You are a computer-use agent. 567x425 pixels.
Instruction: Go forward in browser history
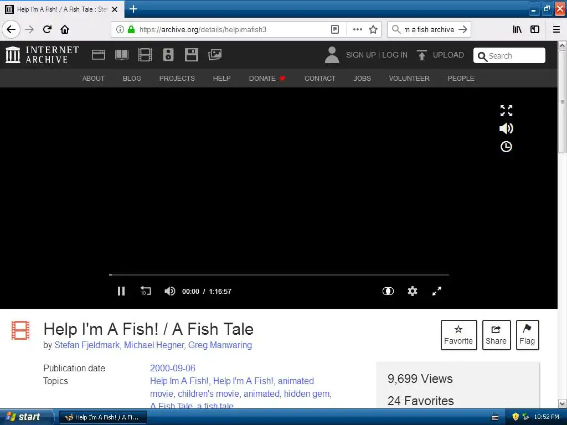point(29,29)
